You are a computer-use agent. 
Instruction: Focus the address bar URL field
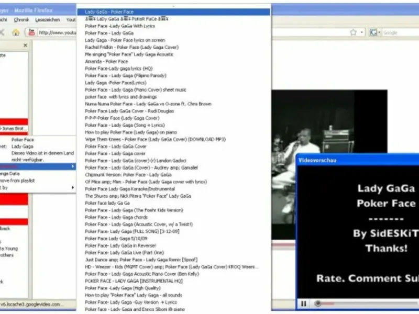pyautogui.click(x=57, y=32)
